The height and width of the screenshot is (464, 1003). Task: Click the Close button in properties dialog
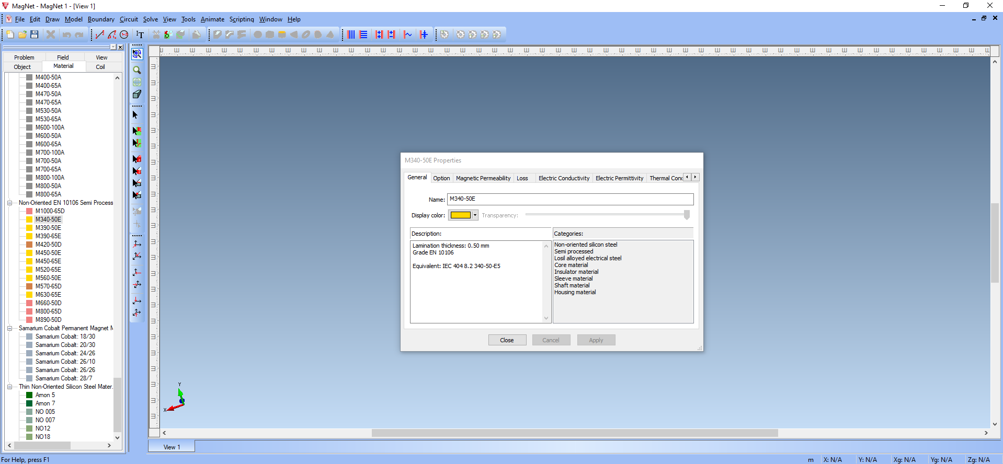pyautogui.click(x=507, y=340)
